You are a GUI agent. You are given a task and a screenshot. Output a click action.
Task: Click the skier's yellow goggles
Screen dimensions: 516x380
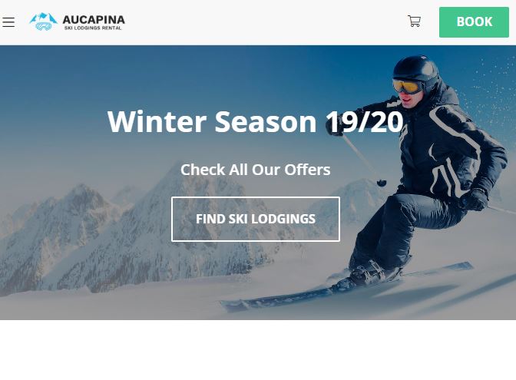[x=408, y=86]
